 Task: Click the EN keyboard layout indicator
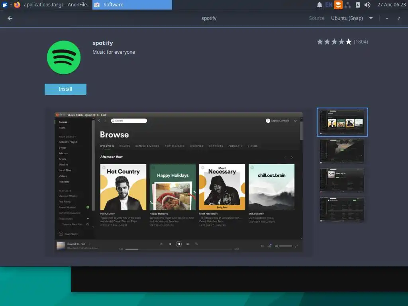(x=328, y=5)
